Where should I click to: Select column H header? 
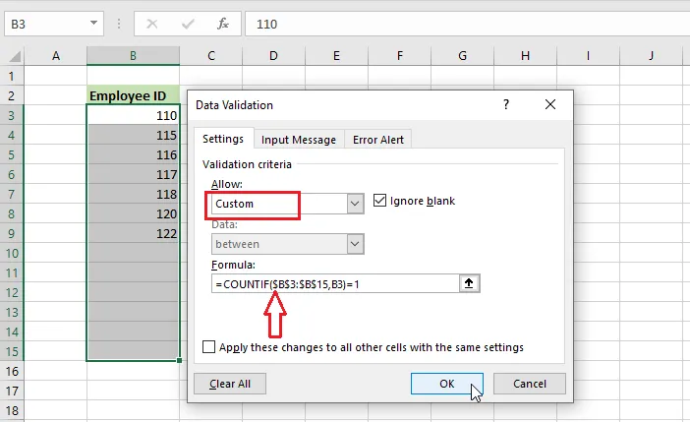(x=526, y=56)
